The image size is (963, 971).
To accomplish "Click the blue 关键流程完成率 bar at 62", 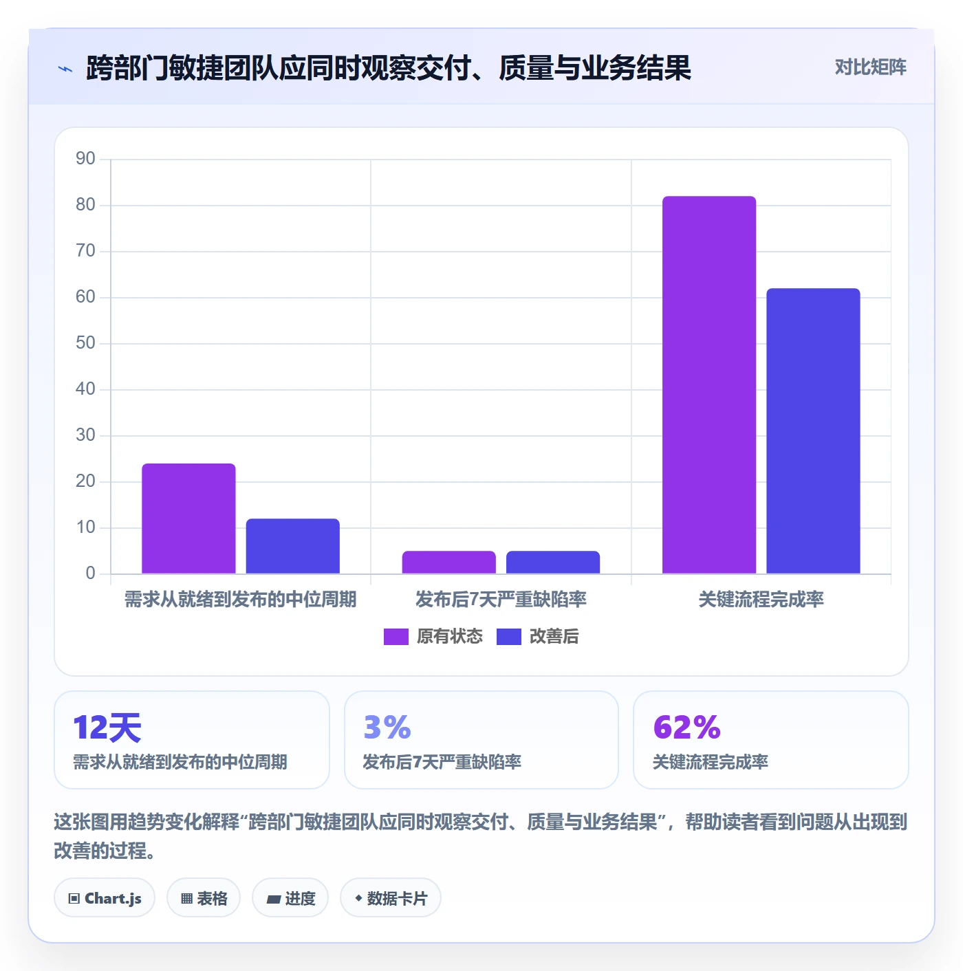I will 813,431.
